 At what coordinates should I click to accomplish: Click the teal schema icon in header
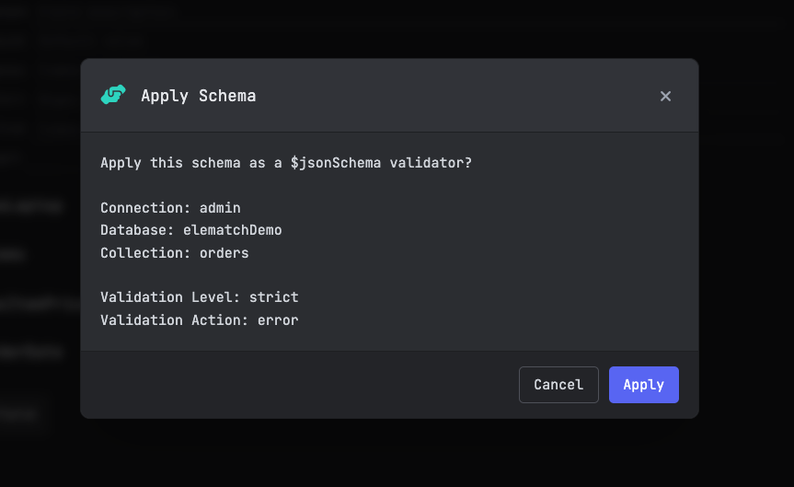coord(113,96)
